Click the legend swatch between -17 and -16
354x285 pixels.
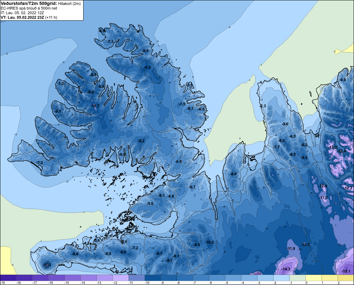(x=40, y=278)
